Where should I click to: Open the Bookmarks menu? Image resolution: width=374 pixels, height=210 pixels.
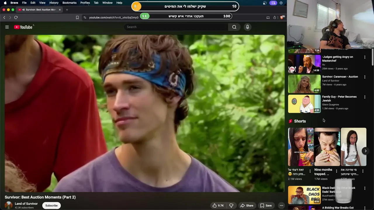point(70,3)
